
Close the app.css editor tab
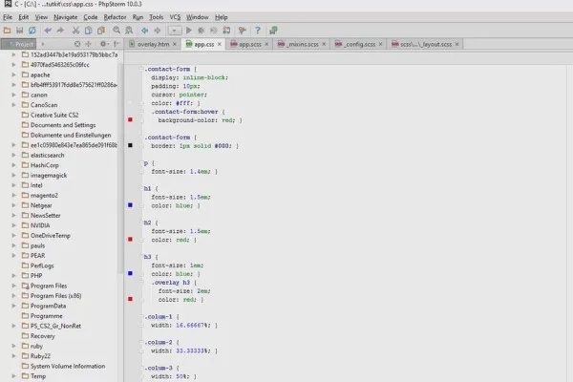coord(220,44)
